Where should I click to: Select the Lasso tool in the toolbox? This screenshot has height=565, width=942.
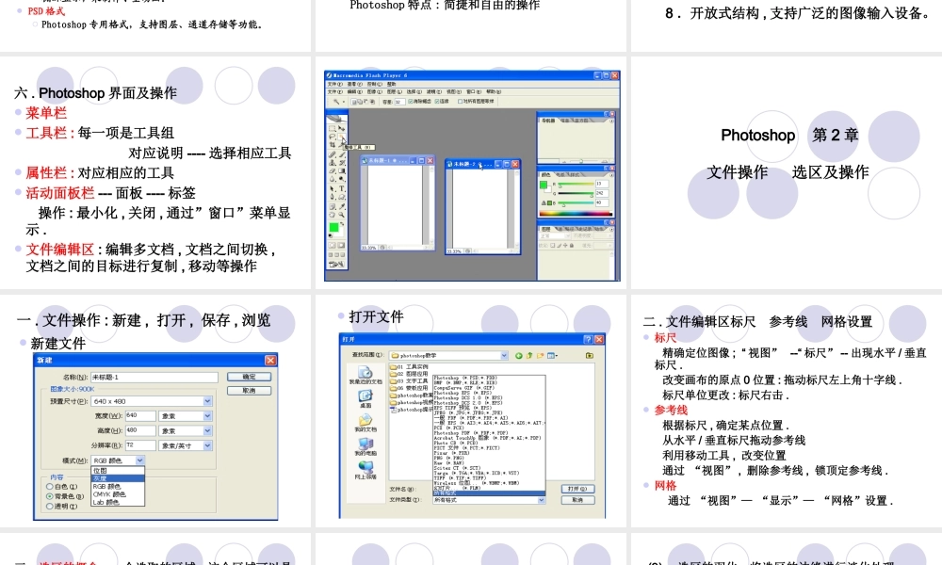[x=332, y=137]
